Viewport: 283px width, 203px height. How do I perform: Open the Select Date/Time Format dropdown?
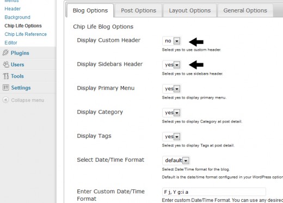(x=176, y=161)
